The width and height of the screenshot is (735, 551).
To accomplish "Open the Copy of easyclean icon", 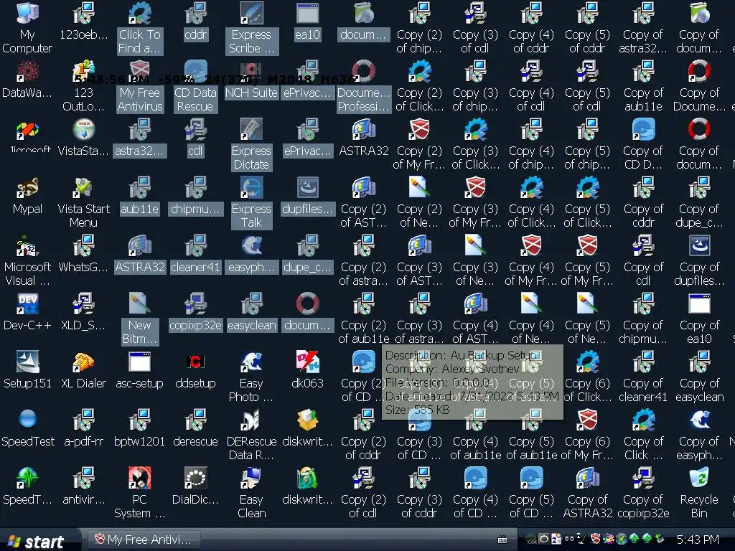I will tap(699, 362).
